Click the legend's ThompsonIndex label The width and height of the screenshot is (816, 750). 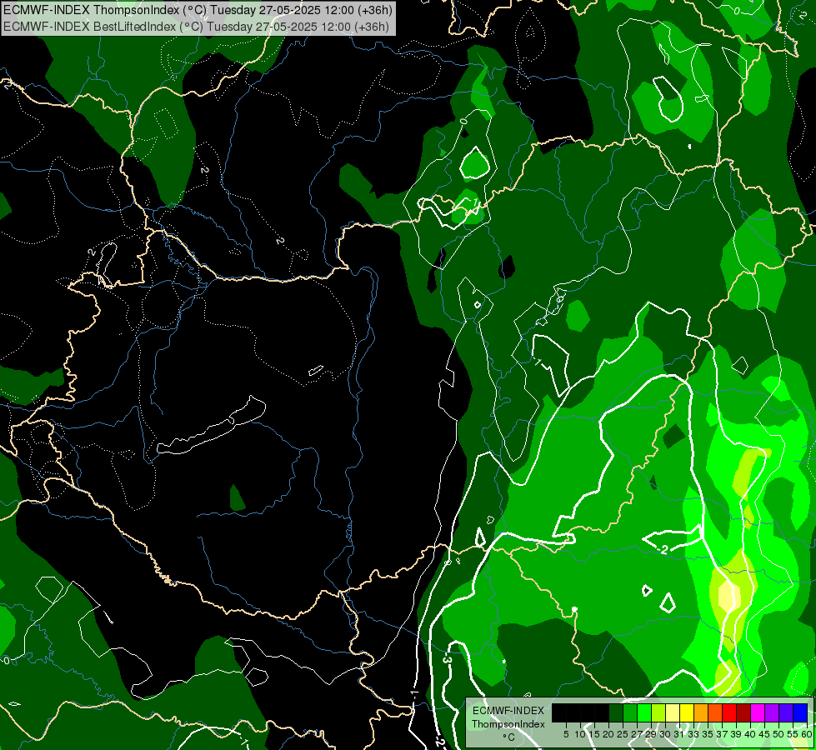pos(508,724)
